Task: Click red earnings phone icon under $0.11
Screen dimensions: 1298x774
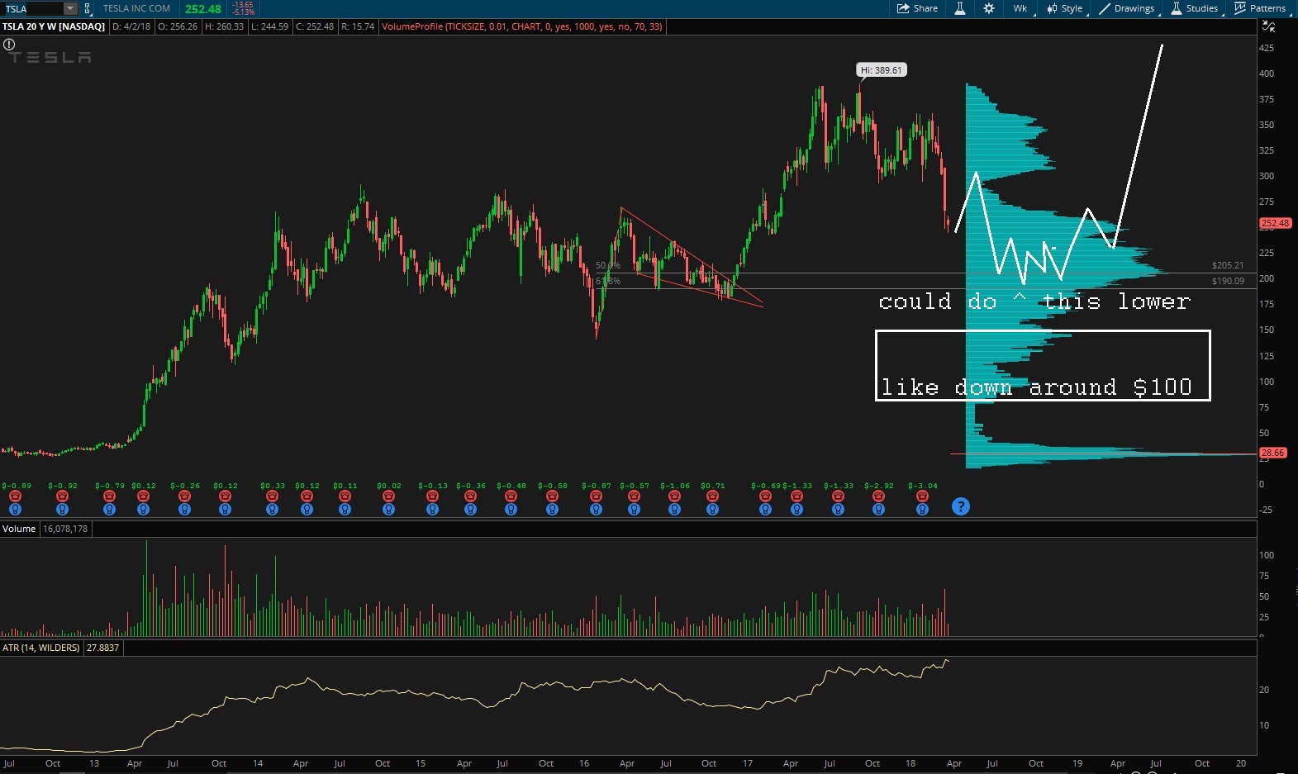Action: coord(345,496)
